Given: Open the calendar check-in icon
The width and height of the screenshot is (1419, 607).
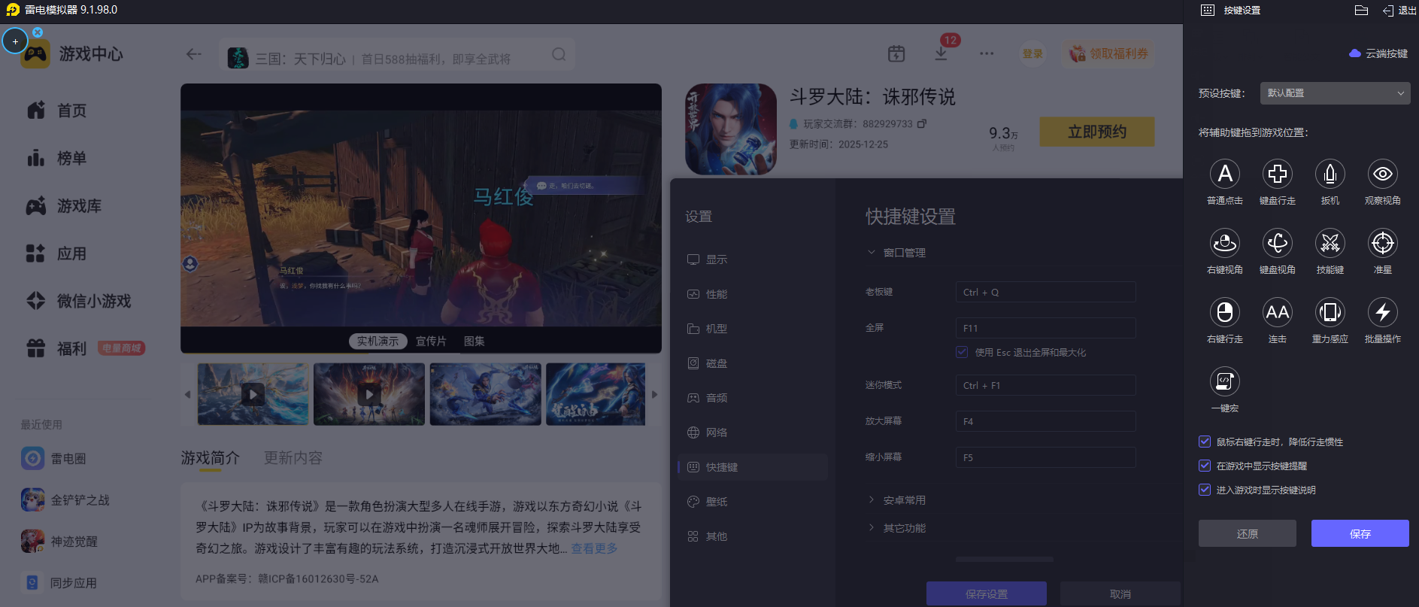Looking at the screenshot, I should click(896, 53).
